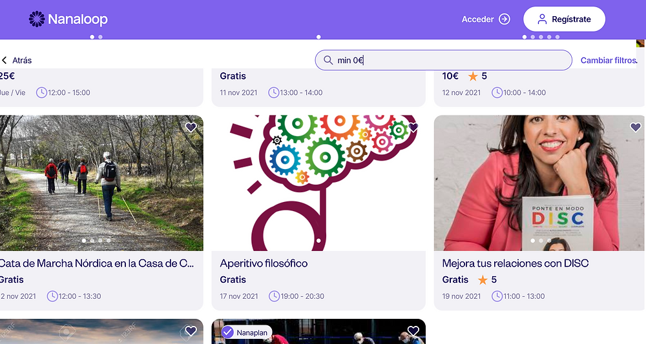Click the Acceder login link
The width and height of the screenshot is (646, 344).
(x=477, y=19)
